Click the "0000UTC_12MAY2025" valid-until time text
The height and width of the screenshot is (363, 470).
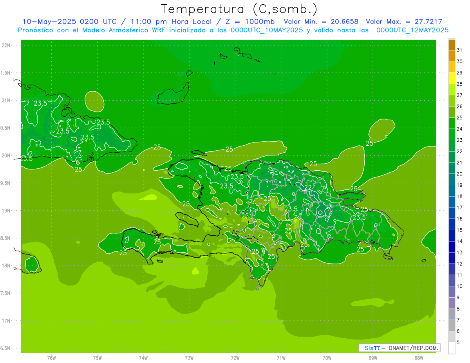412,30
